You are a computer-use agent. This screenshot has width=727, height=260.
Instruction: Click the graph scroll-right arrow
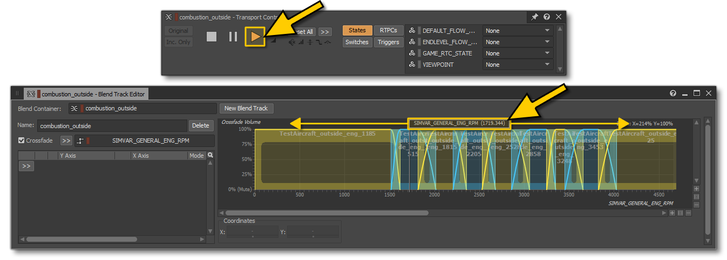[x=664, y=213]
